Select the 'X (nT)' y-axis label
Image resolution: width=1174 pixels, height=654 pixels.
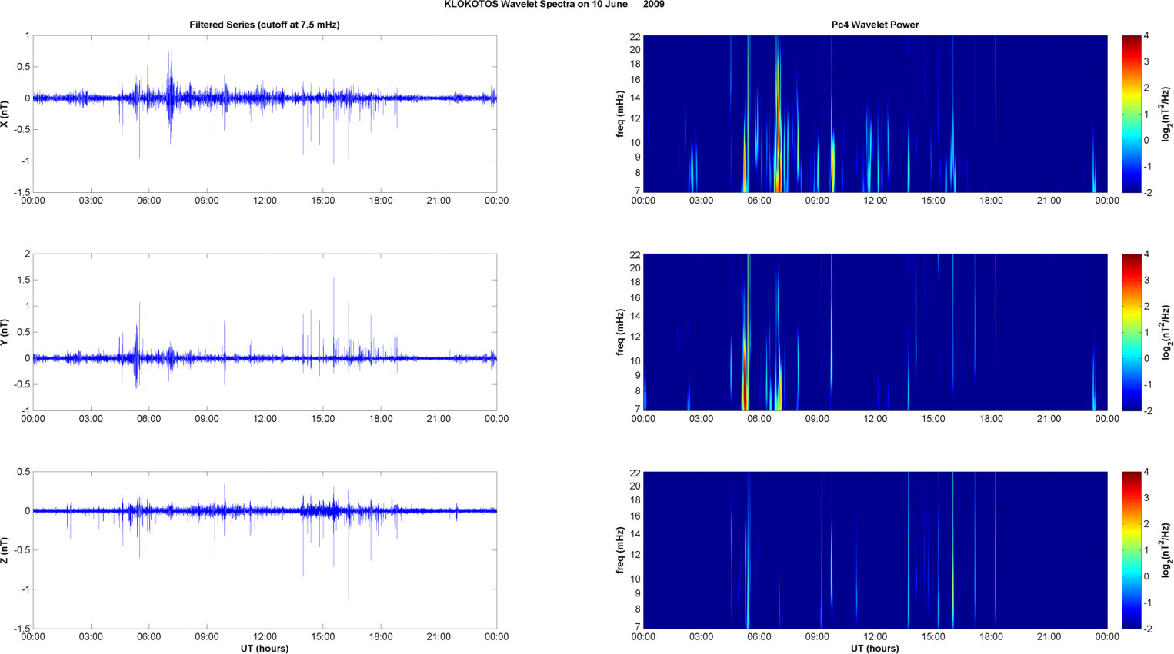(5, 114)
